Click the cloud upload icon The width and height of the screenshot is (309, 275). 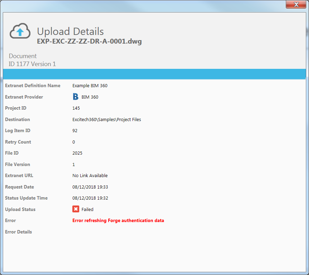pos(20,32)
